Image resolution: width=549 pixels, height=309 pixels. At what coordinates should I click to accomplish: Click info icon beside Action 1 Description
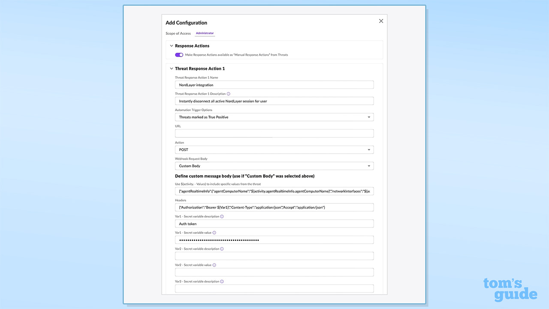coord(228,94)
